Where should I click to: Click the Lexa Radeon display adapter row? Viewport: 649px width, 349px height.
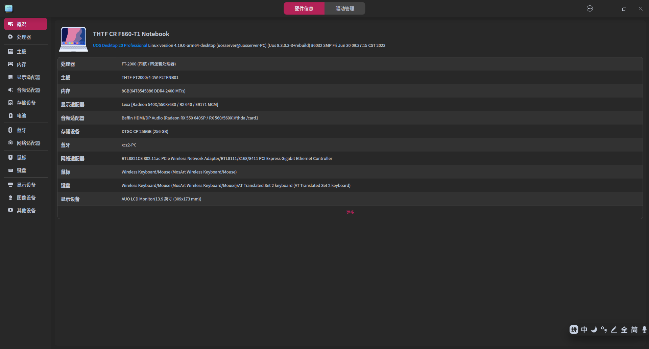(x=350, y=104)
